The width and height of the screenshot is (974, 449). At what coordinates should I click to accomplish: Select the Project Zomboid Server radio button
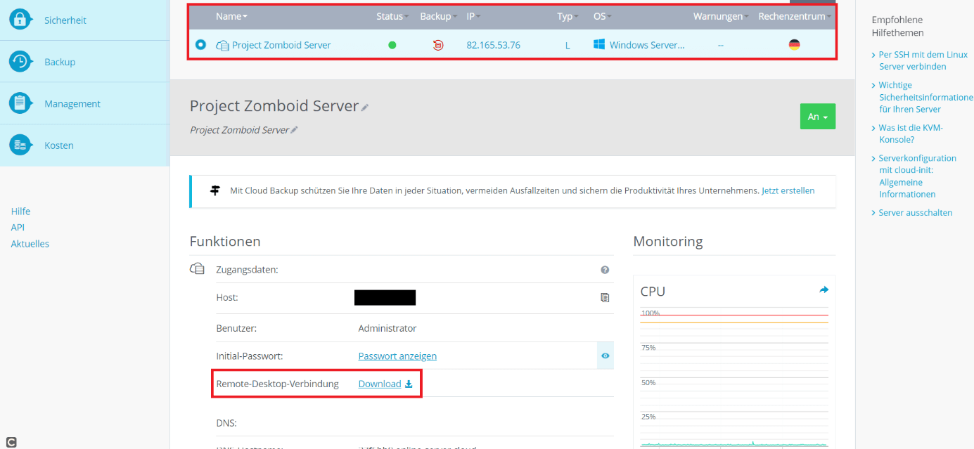(200, 44)
